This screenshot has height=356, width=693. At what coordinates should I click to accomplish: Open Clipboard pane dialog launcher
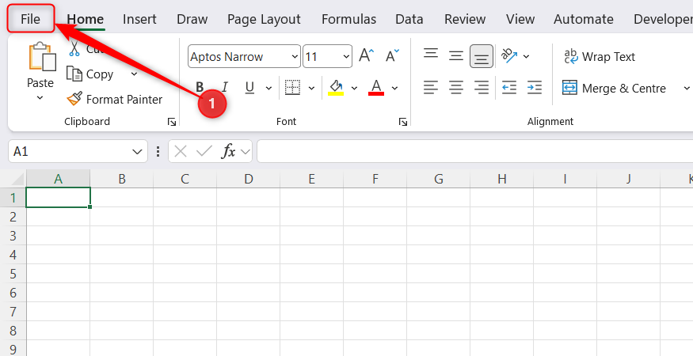click(x=172, y=122)
